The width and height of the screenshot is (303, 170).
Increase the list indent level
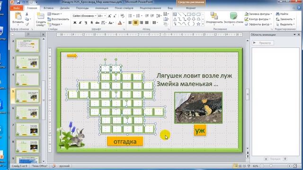152,16
